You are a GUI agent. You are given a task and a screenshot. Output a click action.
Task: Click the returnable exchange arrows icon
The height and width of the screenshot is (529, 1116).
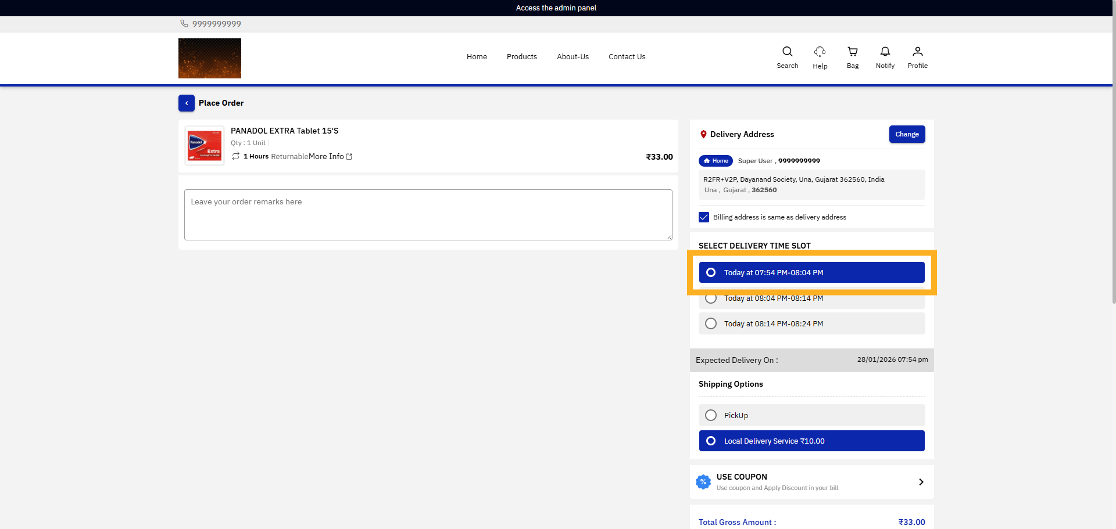point(235,156)
